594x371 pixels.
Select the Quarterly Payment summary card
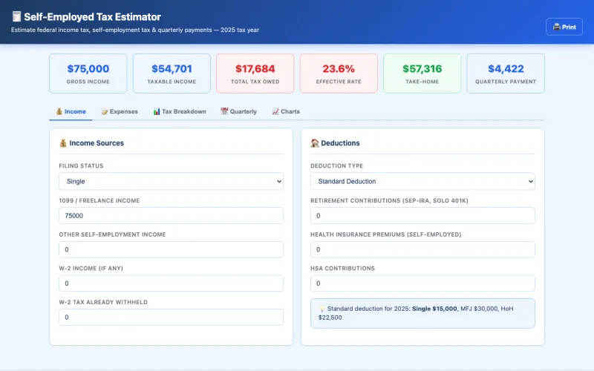tap(505, 73)
